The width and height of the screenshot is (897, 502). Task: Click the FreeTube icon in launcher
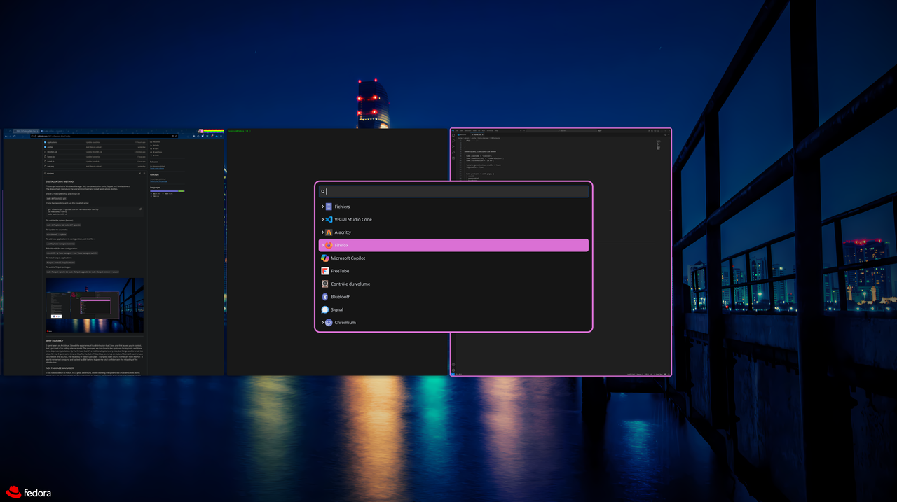[x=325, y=271]
